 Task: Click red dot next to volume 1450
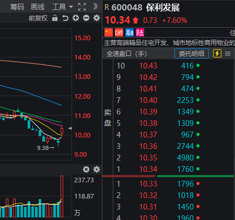click(198, 206)
